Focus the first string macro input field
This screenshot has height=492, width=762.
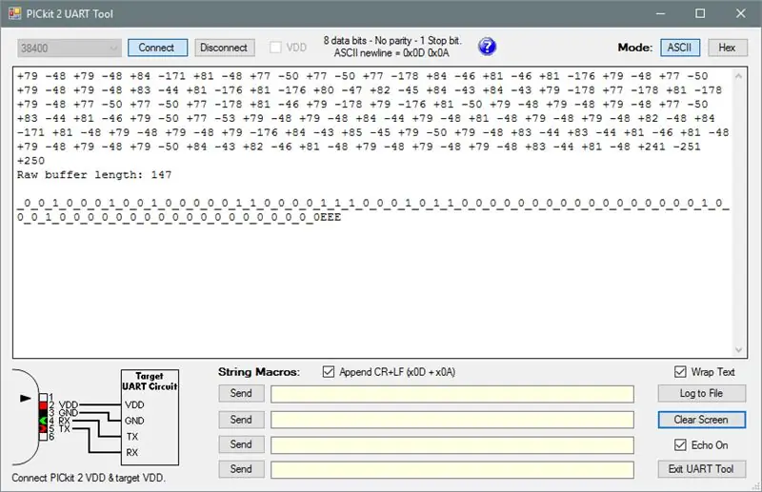452,394
